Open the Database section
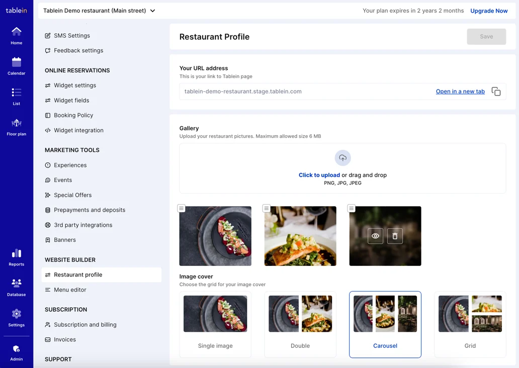Image resolution: width=519 pixels, height=368 pixels. [16, 288]
